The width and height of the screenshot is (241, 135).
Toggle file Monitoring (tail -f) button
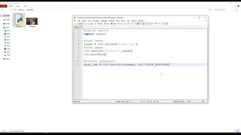(x=152, y=24)
